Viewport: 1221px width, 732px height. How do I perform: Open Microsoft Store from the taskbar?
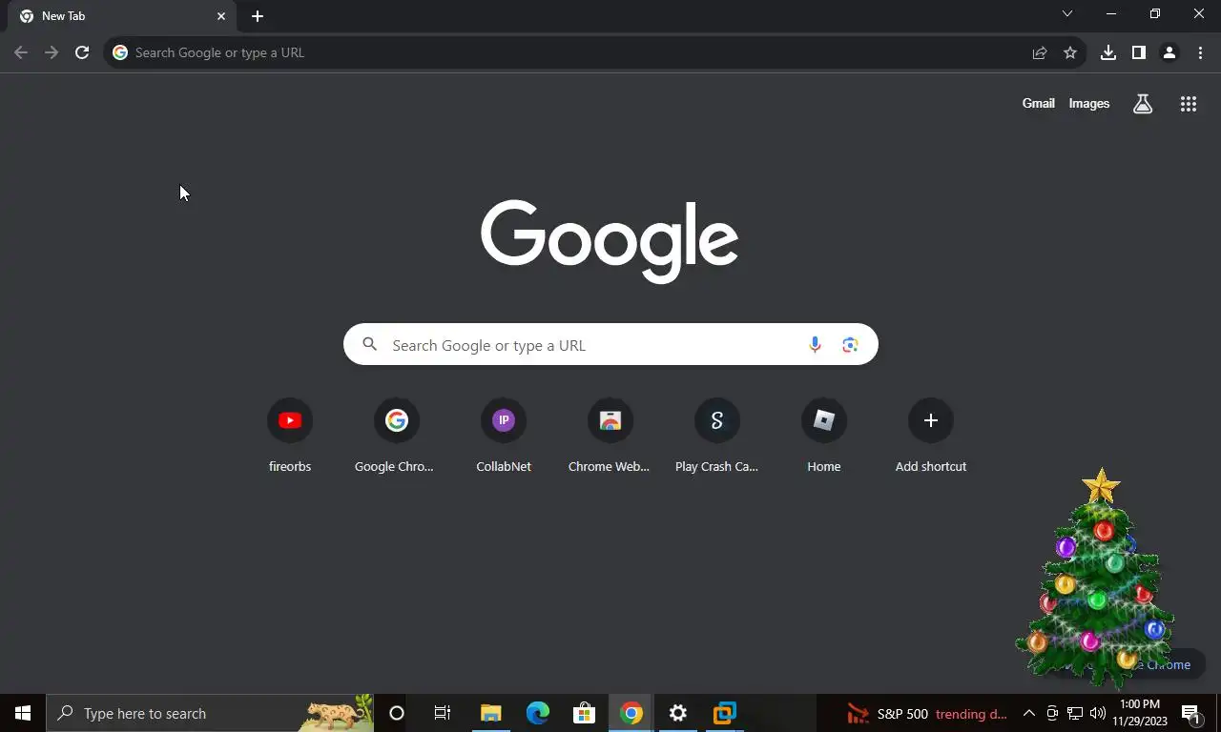click(584, 713)
